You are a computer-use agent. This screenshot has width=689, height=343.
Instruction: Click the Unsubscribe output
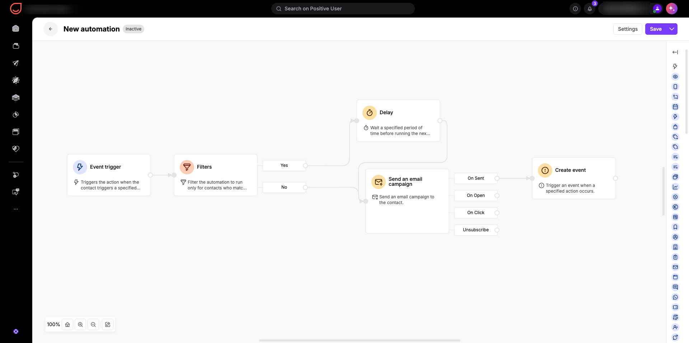point(476,230)
